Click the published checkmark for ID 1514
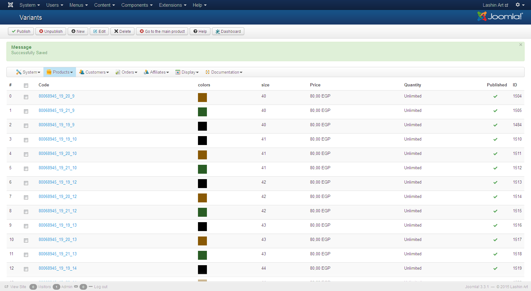Screen dimensions: 531x291 tap(495, 197)
